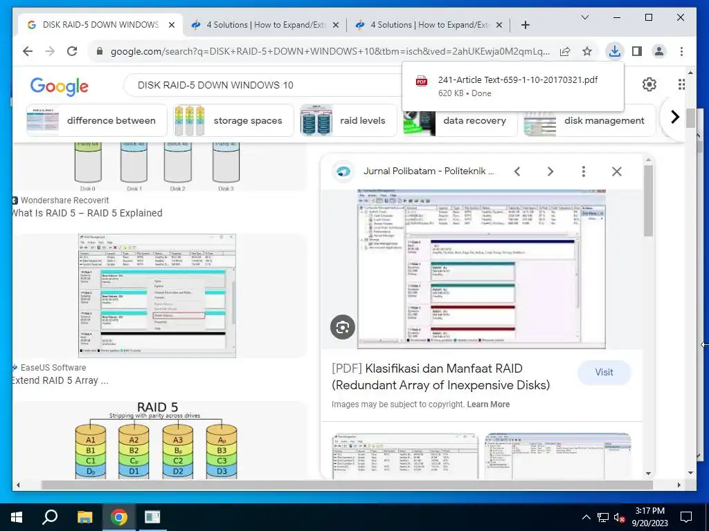Viewport: 709px width, 531px height.
Task: Click the horizontal scrollbar right arrow
Action: tap(679, 485)
